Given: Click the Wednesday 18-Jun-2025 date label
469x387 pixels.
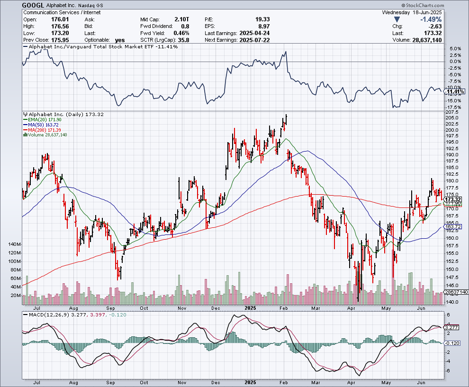Looking at the screenshot, I should [412, 13].
